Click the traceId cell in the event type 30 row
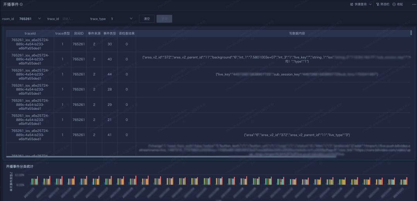The height and width of the screenshot is (201, 417). pos(30,44)
